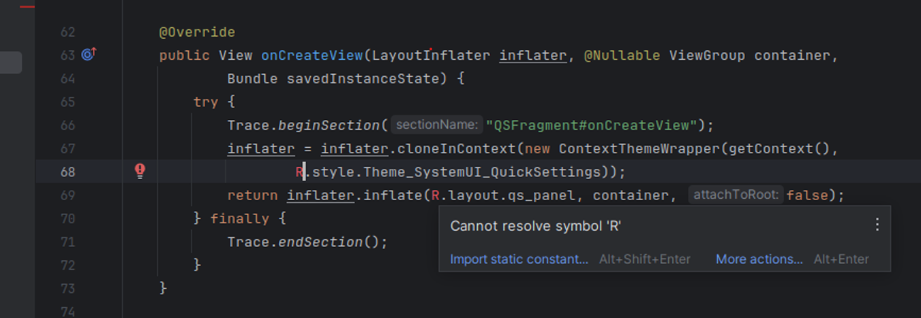Click line number 73 in the gutter
Image resolution: width=921 pixels, height=318 pixels.
click(67, 289)
